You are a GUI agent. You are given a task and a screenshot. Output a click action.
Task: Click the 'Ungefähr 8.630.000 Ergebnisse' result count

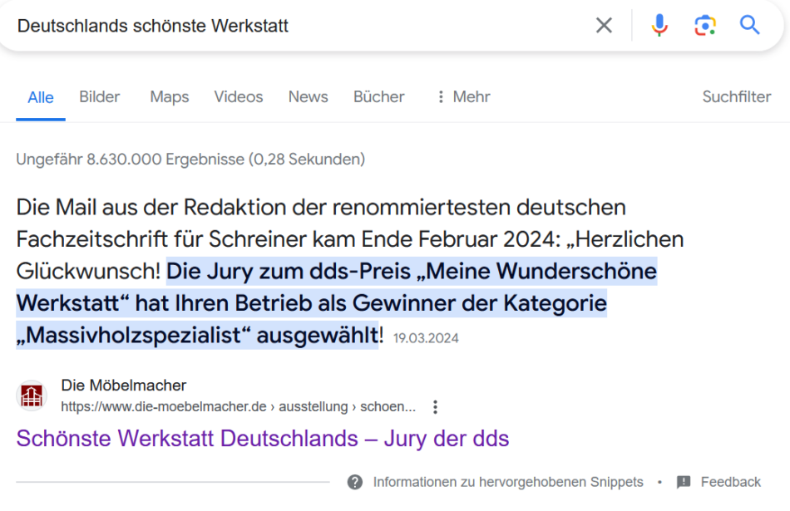tap(190, 159)
